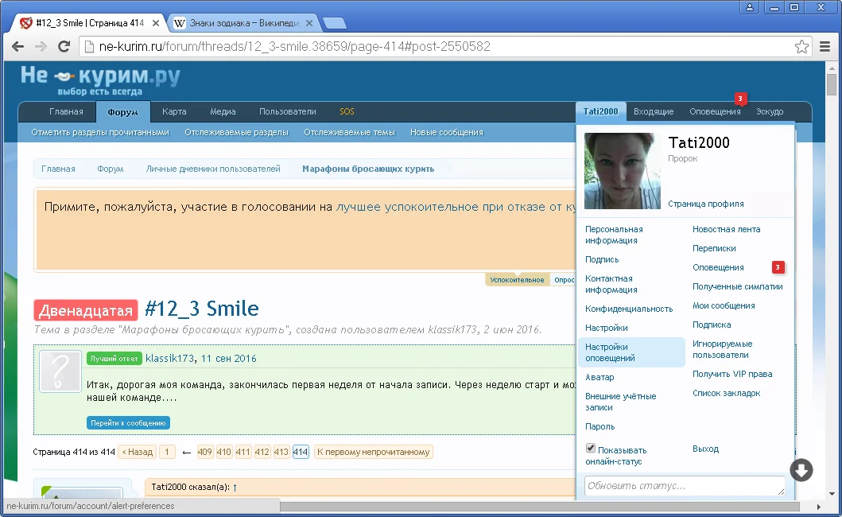842x517 pixels.
Task: Open Конфиденциальность in account menu
Action: pos(629,309)
